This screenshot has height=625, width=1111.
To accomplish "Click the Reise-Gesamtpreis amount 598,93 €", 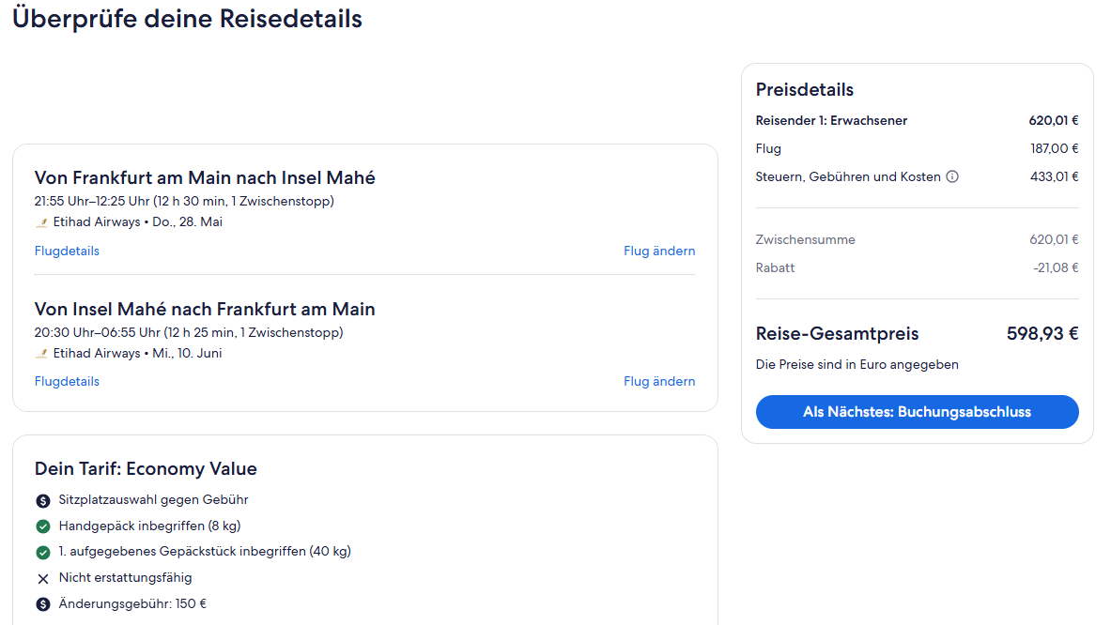I will click(x=1042, y=334).
